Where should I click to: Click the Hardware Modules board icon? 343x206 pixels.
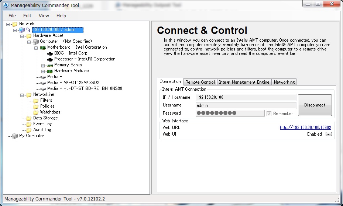point(50,71)
